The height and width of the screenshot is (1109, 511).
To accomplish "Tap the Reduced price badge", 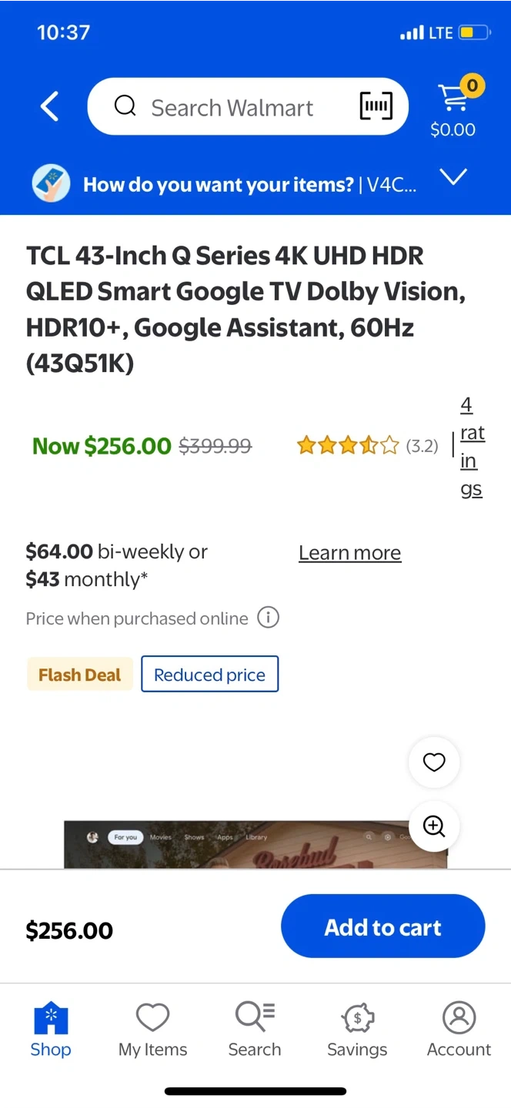I will coord(209,675).
